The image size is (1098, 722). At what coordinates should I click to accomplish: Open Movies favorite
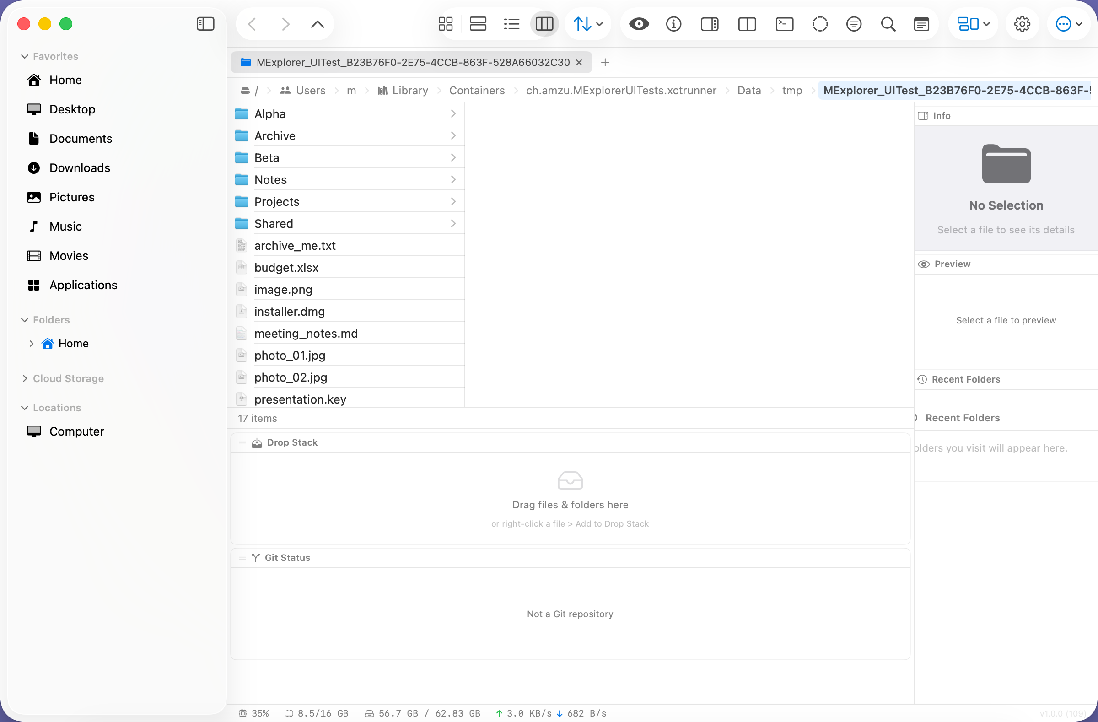tap(68, 256)
